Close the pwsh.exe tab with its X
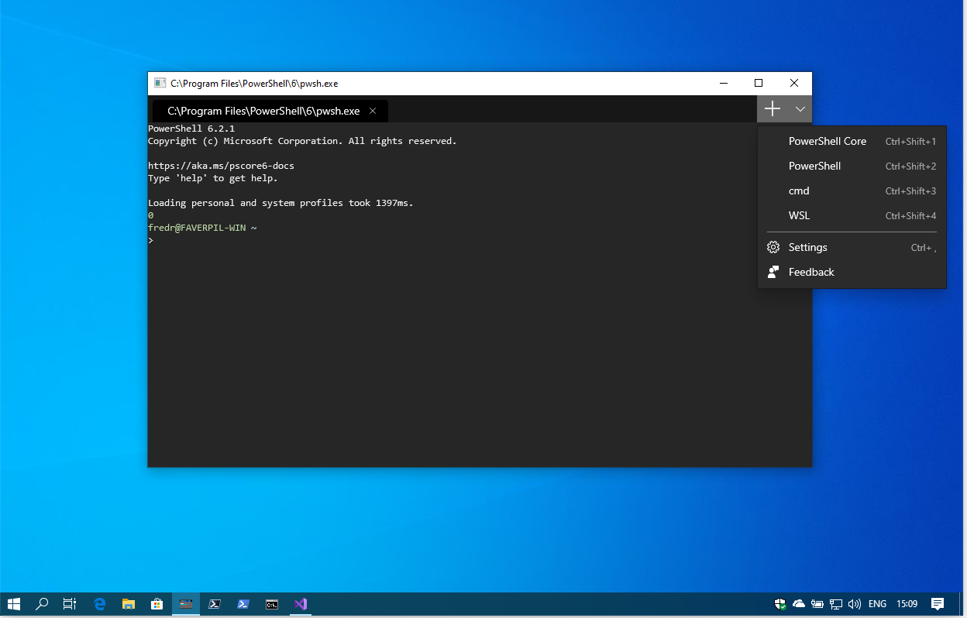 coord(373,111)
